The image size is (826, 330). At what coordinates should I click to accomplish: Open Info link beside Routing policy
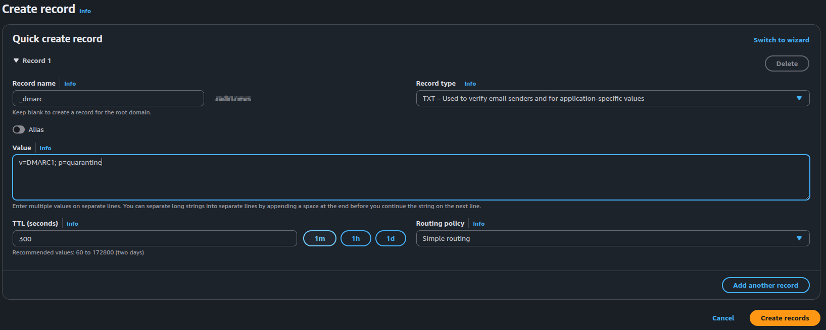[478, 224]
